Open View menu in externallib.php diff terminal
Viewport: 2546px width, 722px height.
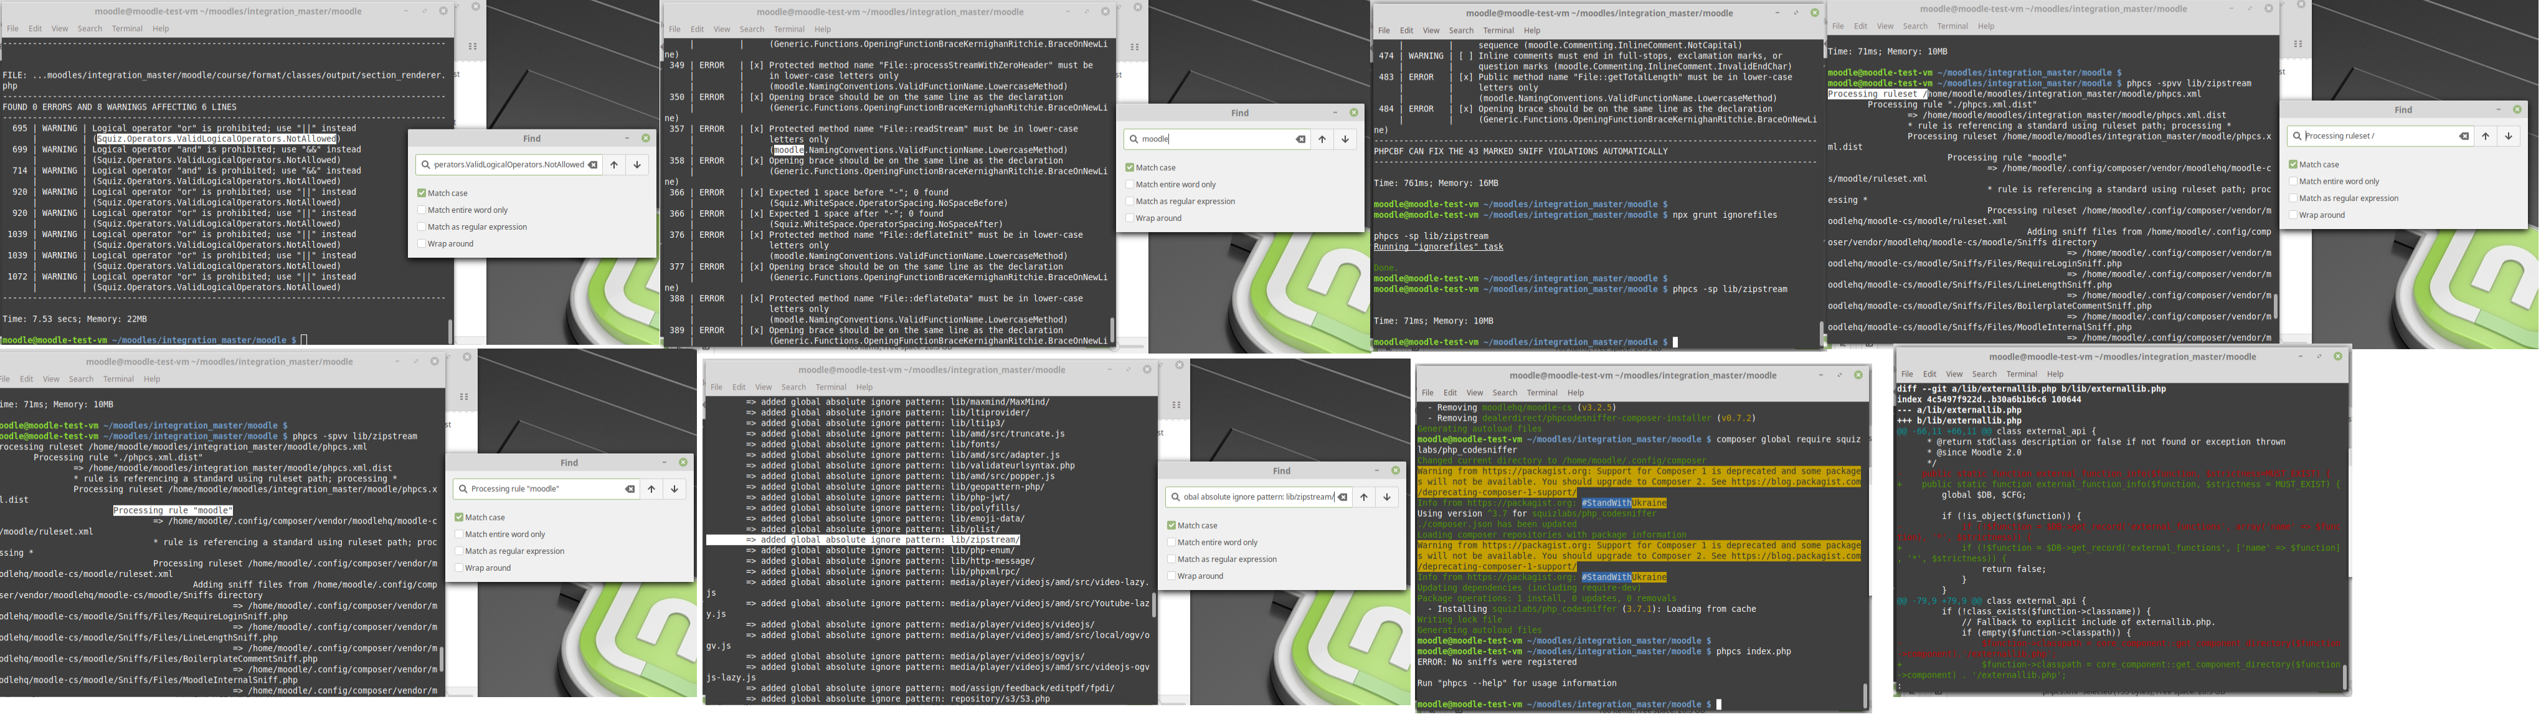(1954, 374)
